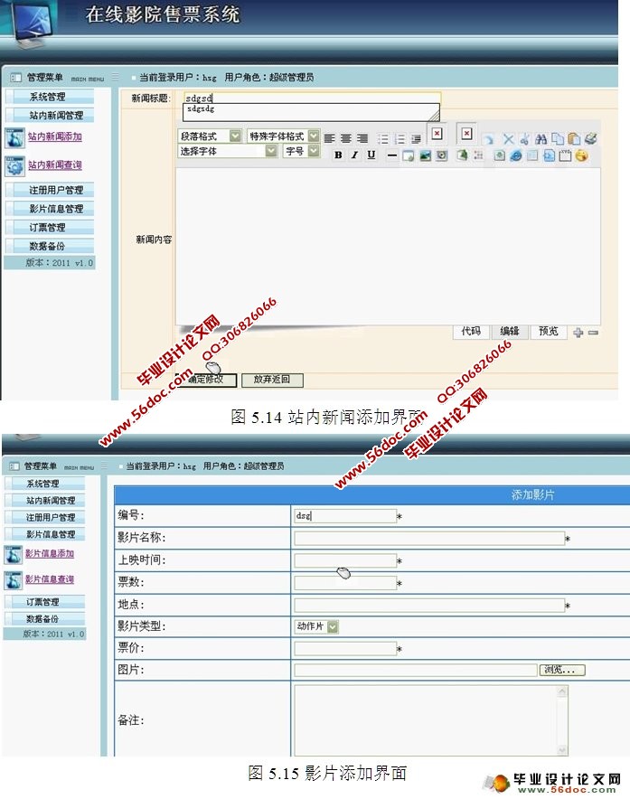Toggle bold formatting in the news editor
Viewport: 630px width, 799px height.
point(338,155)
